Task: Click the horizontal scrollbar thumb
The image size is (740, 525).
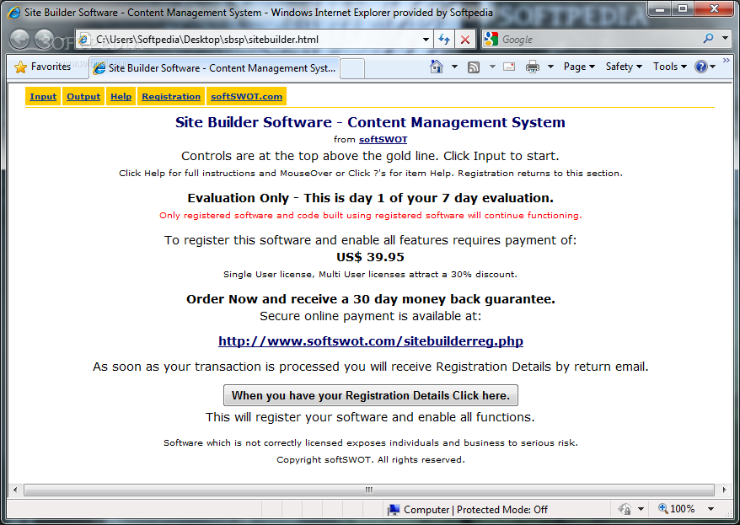Action: (x=369, y=490)
